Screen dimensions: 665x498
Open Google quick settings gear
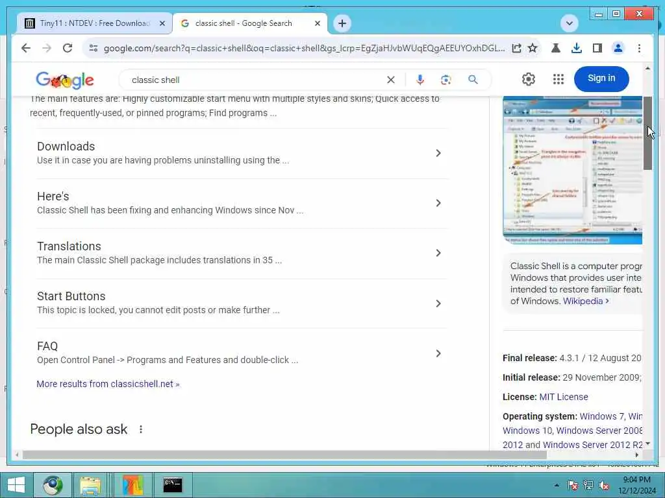(529, 79)
